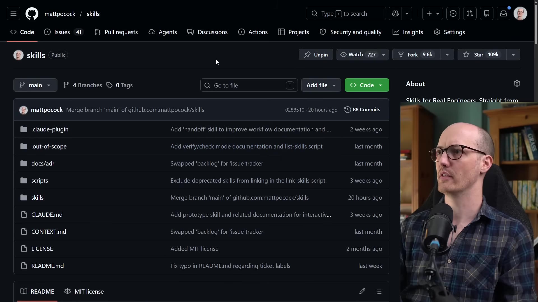Open 'Added MIT license' commit message
The height and width of the screenshot is (302, 538).
pos(194,249)
